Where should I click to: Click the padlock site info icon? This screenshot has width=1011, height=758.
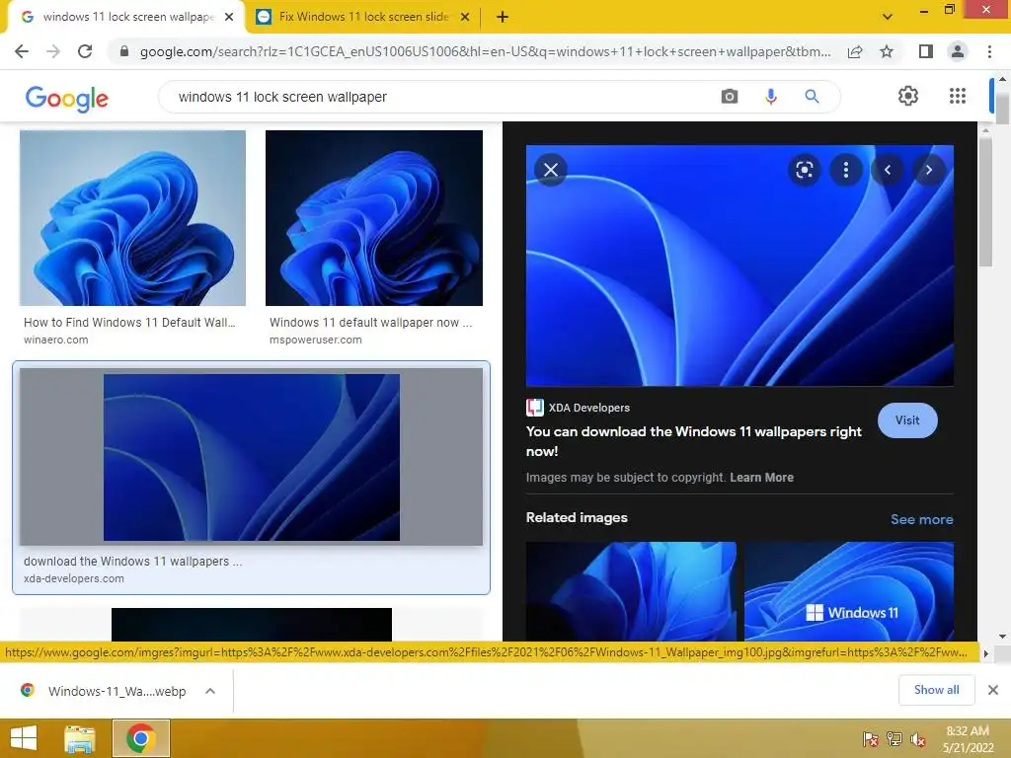pos(124,51)
